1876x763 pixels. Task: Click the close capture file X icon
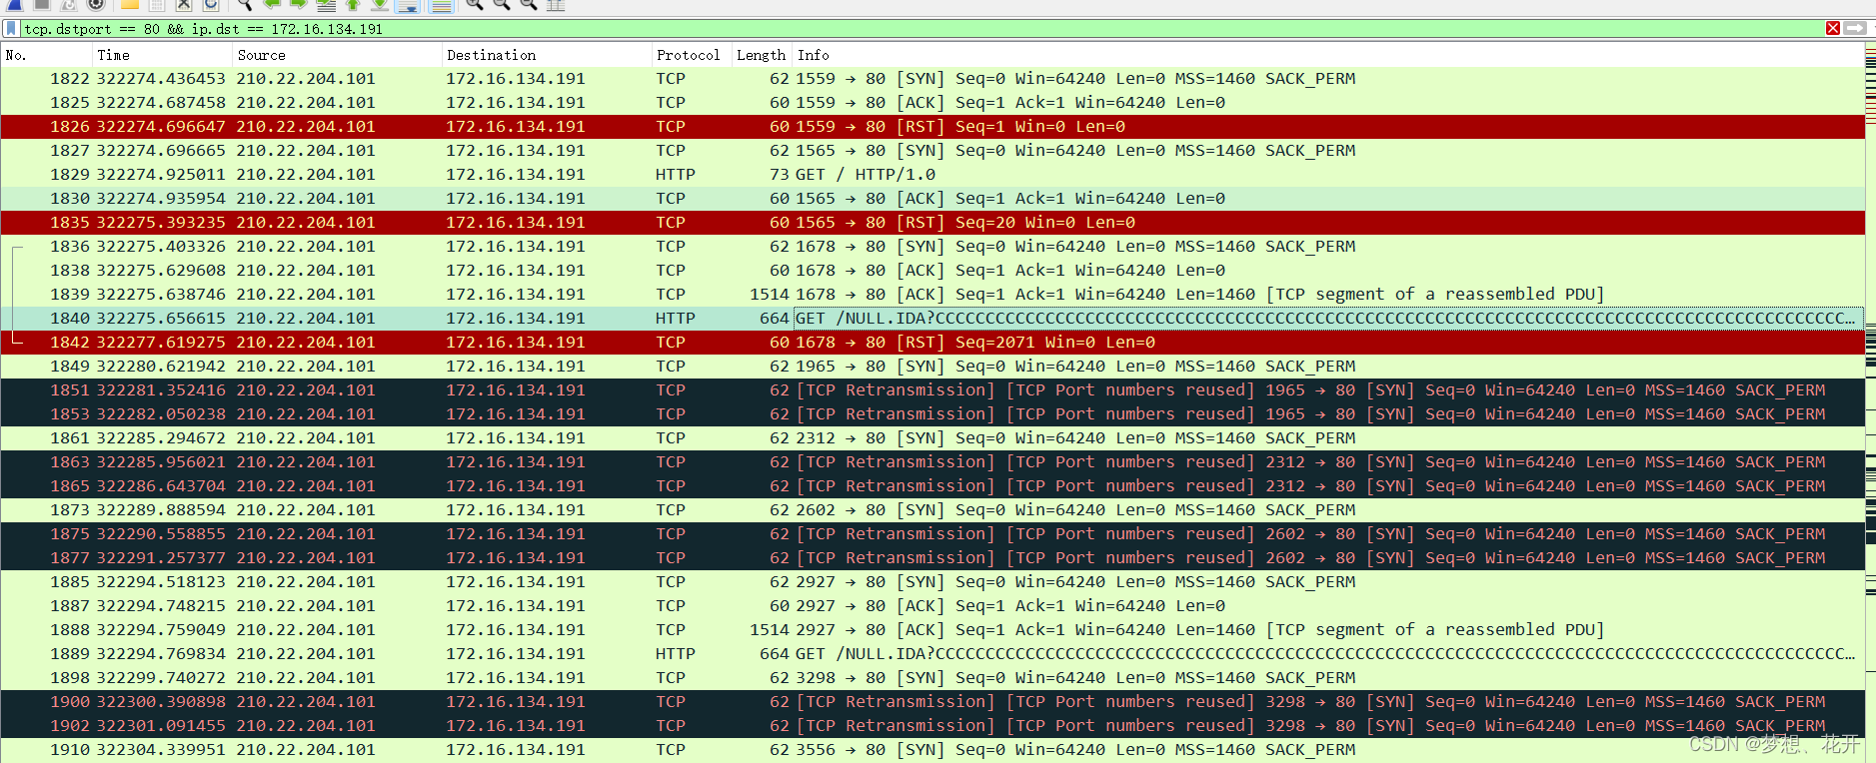(184, 5)
